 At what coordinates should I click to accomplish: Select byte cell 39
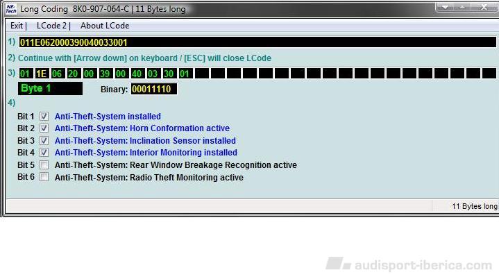point(105,74)
